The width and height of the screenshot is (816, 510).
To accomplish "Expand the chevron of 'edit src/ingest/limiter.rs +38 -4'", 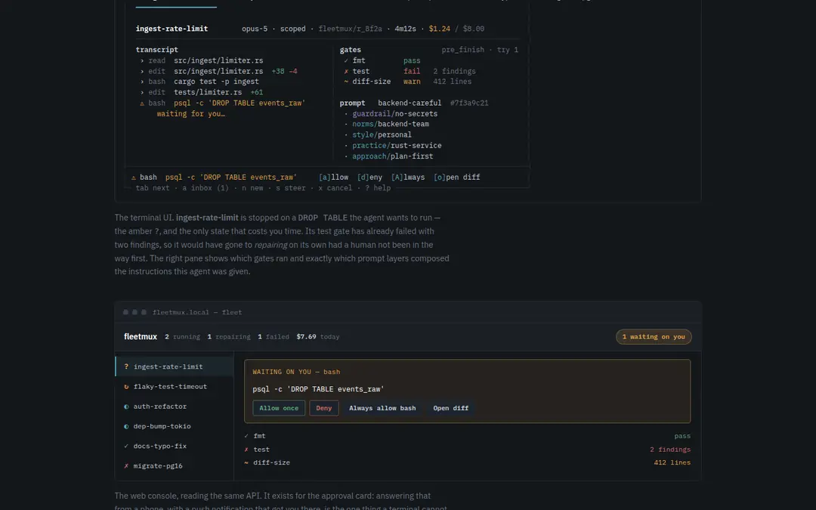I will tap(142, 71).
